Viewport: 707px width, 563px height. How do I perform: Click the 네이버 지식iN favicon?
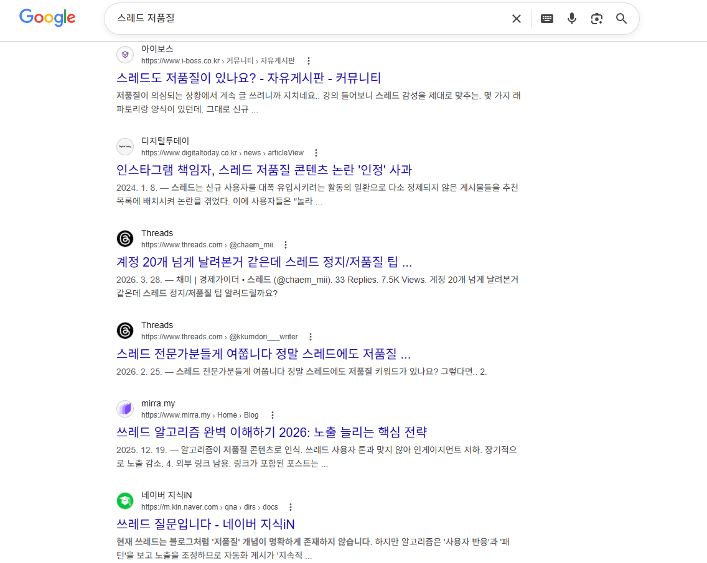click(x=125, y=500)
